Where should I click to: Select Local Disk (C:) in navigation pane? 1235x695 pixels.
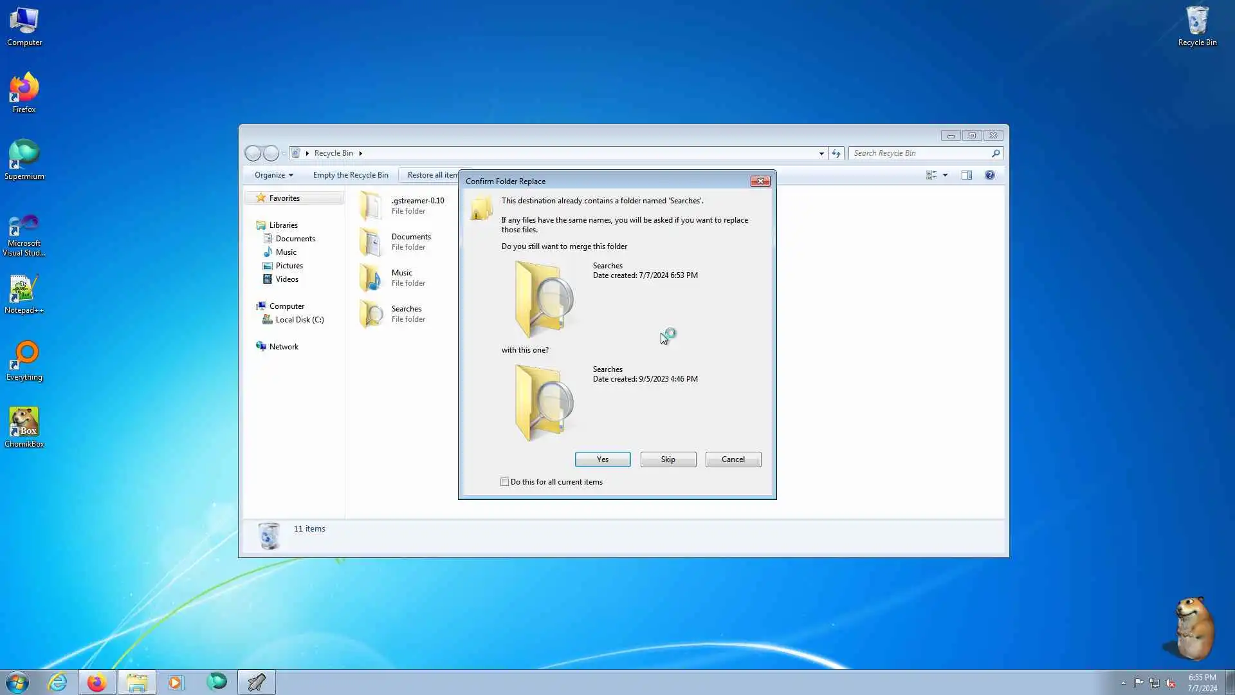[299, 320]
